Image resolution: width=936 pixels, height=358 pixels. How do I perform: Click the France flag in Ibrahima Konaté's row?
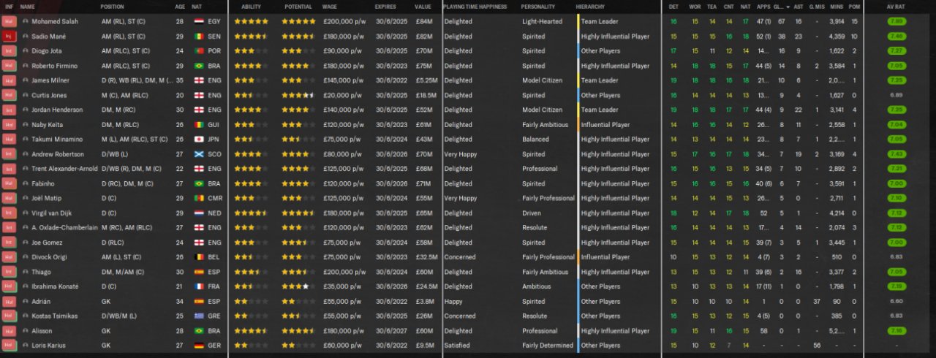tap(199, 286)
